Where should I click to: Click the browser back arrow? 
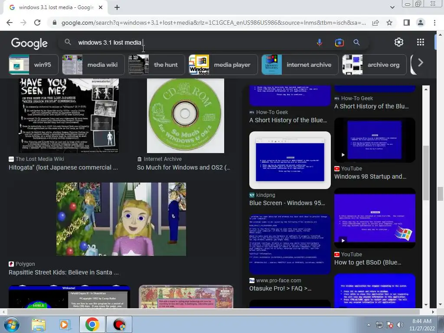[x=10, y=23]
